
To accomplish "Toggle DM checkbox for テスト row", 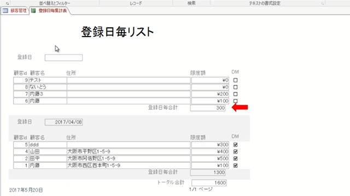I will [x=235, y=80].
